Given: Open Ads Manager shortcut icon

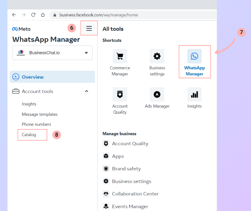Looking at the screenshot, I should pyautogui.click(x=157, y=94).
